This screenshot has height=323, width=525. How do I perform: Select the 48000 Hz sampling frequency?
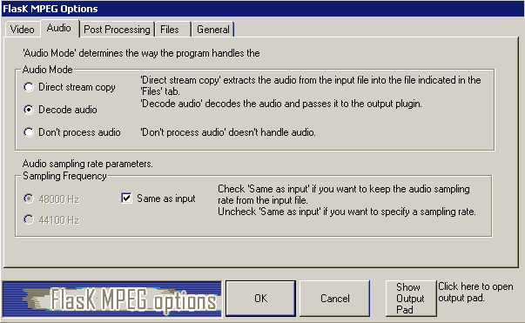pos(51,199)
